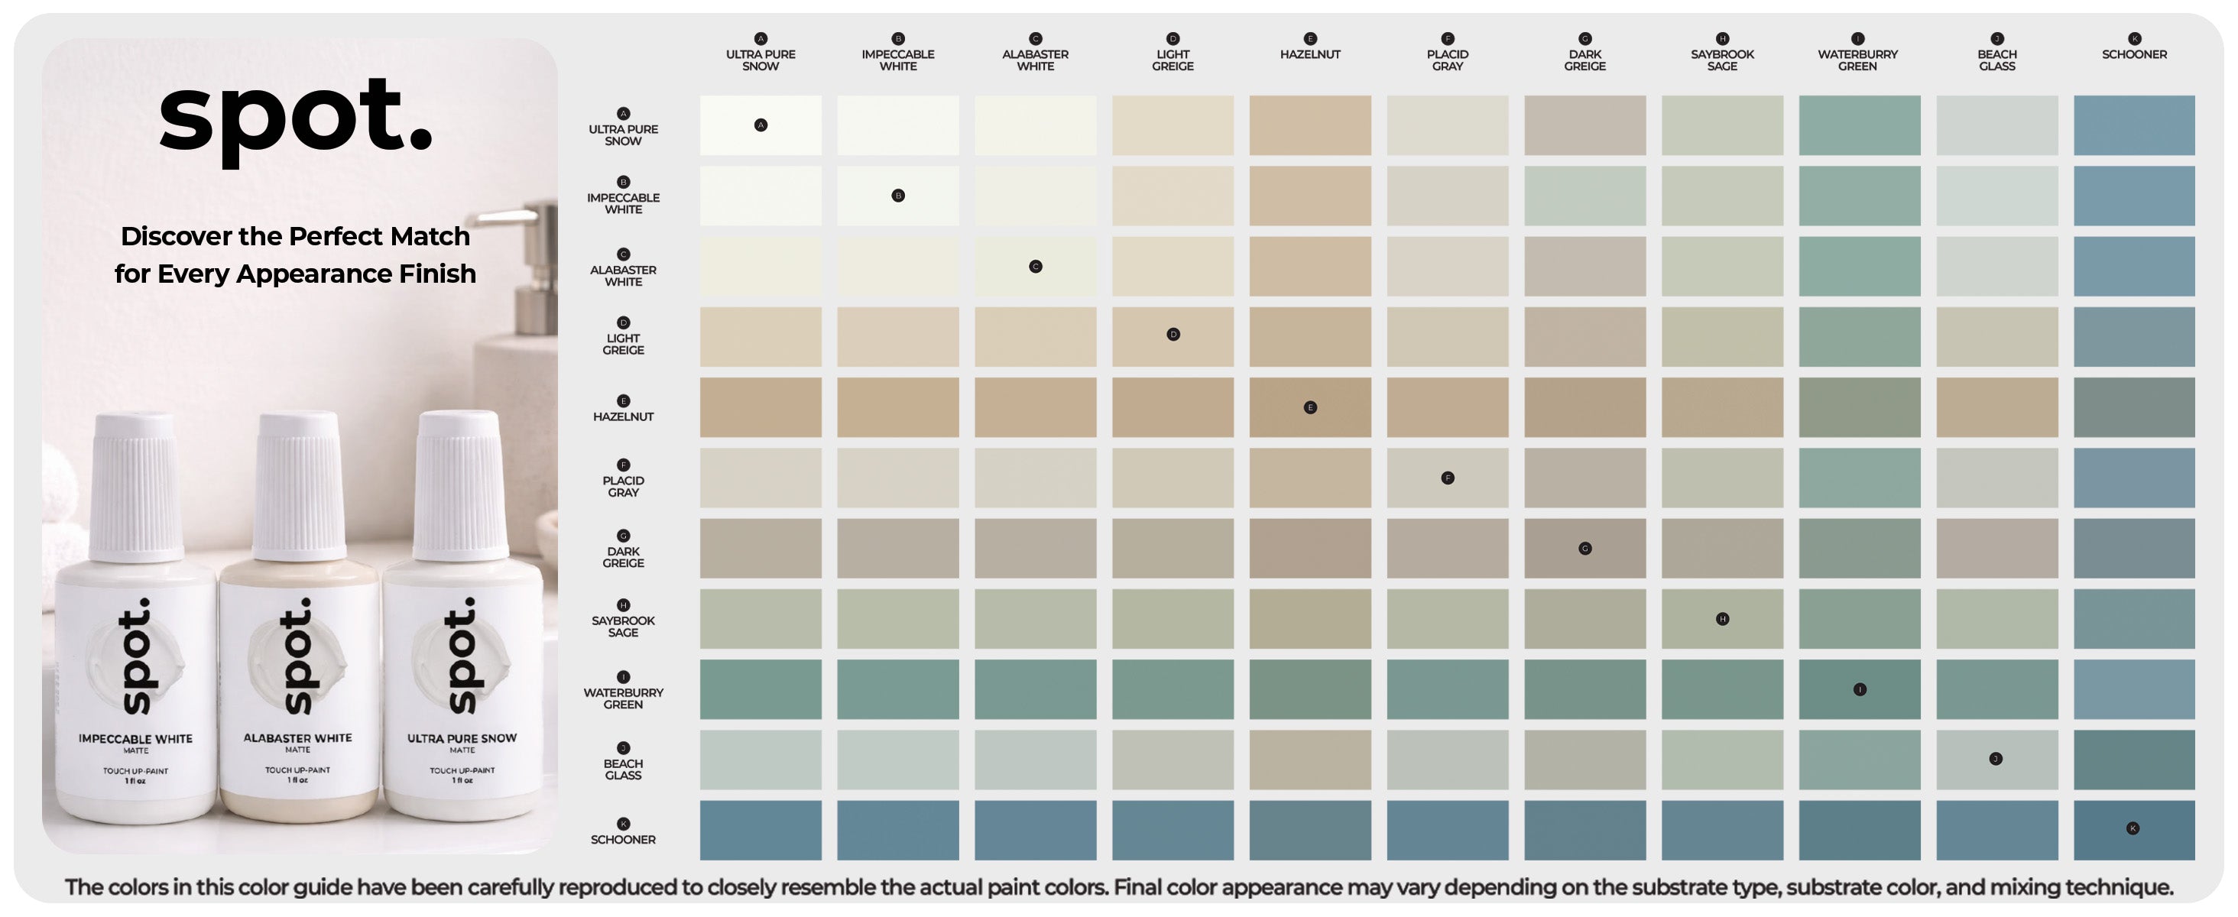Click the C dot on the Alabaster White swatch

click(1036, 267)
